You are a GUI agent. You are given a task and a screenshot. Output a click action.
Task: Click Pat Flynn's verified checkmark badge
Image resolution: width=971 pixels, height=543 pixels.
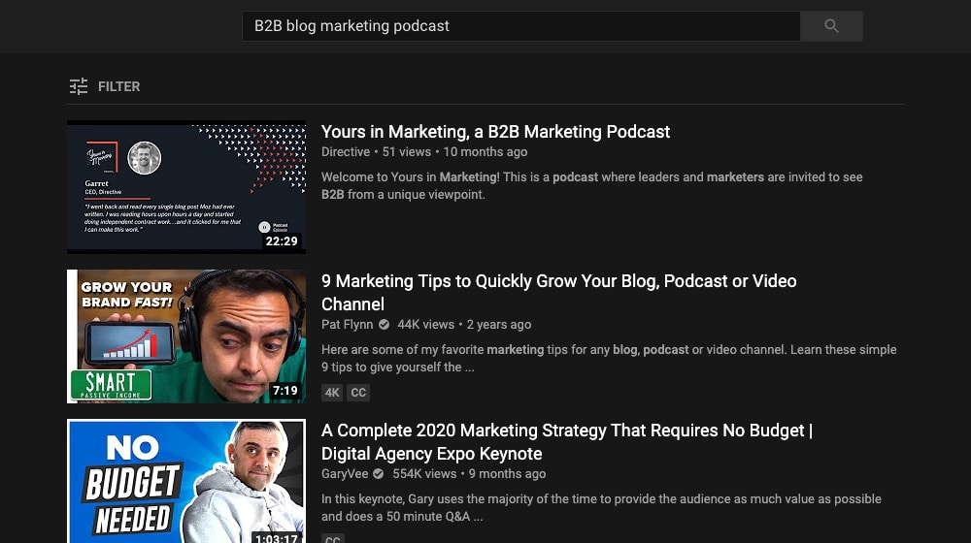click(x=384, y=324)
